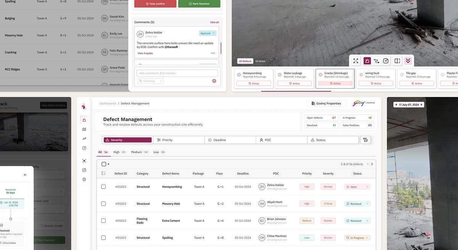This screenshot has height=250, width=458.
Task: Select the Medium 14 severity tab
Action: point(140,152)
